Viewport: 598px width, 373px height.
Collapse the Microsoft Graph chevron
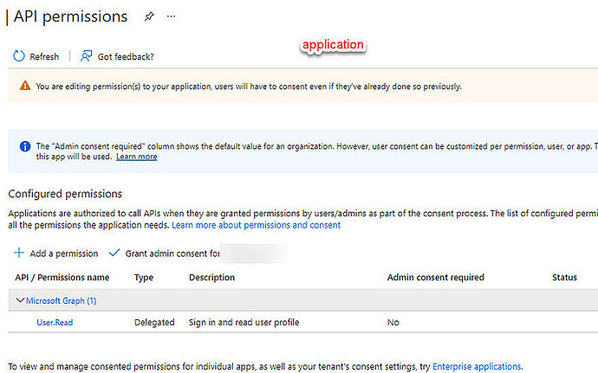[20, 300]
